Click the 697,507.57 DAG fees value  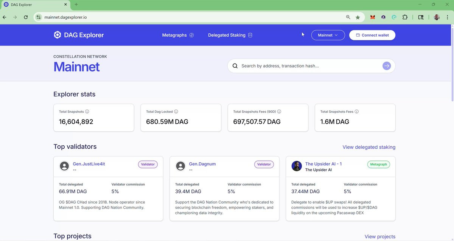pyautogui.click(x=257, y=122)
